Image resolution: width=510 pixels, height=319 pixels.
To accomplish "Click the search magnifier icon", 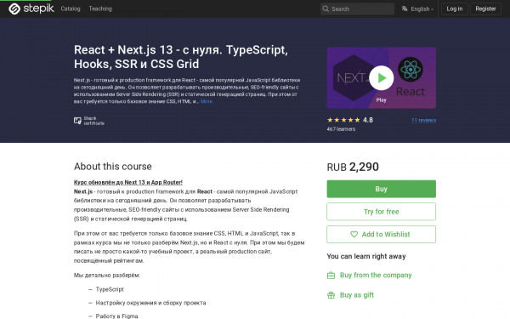I will (x=326, y=9).
